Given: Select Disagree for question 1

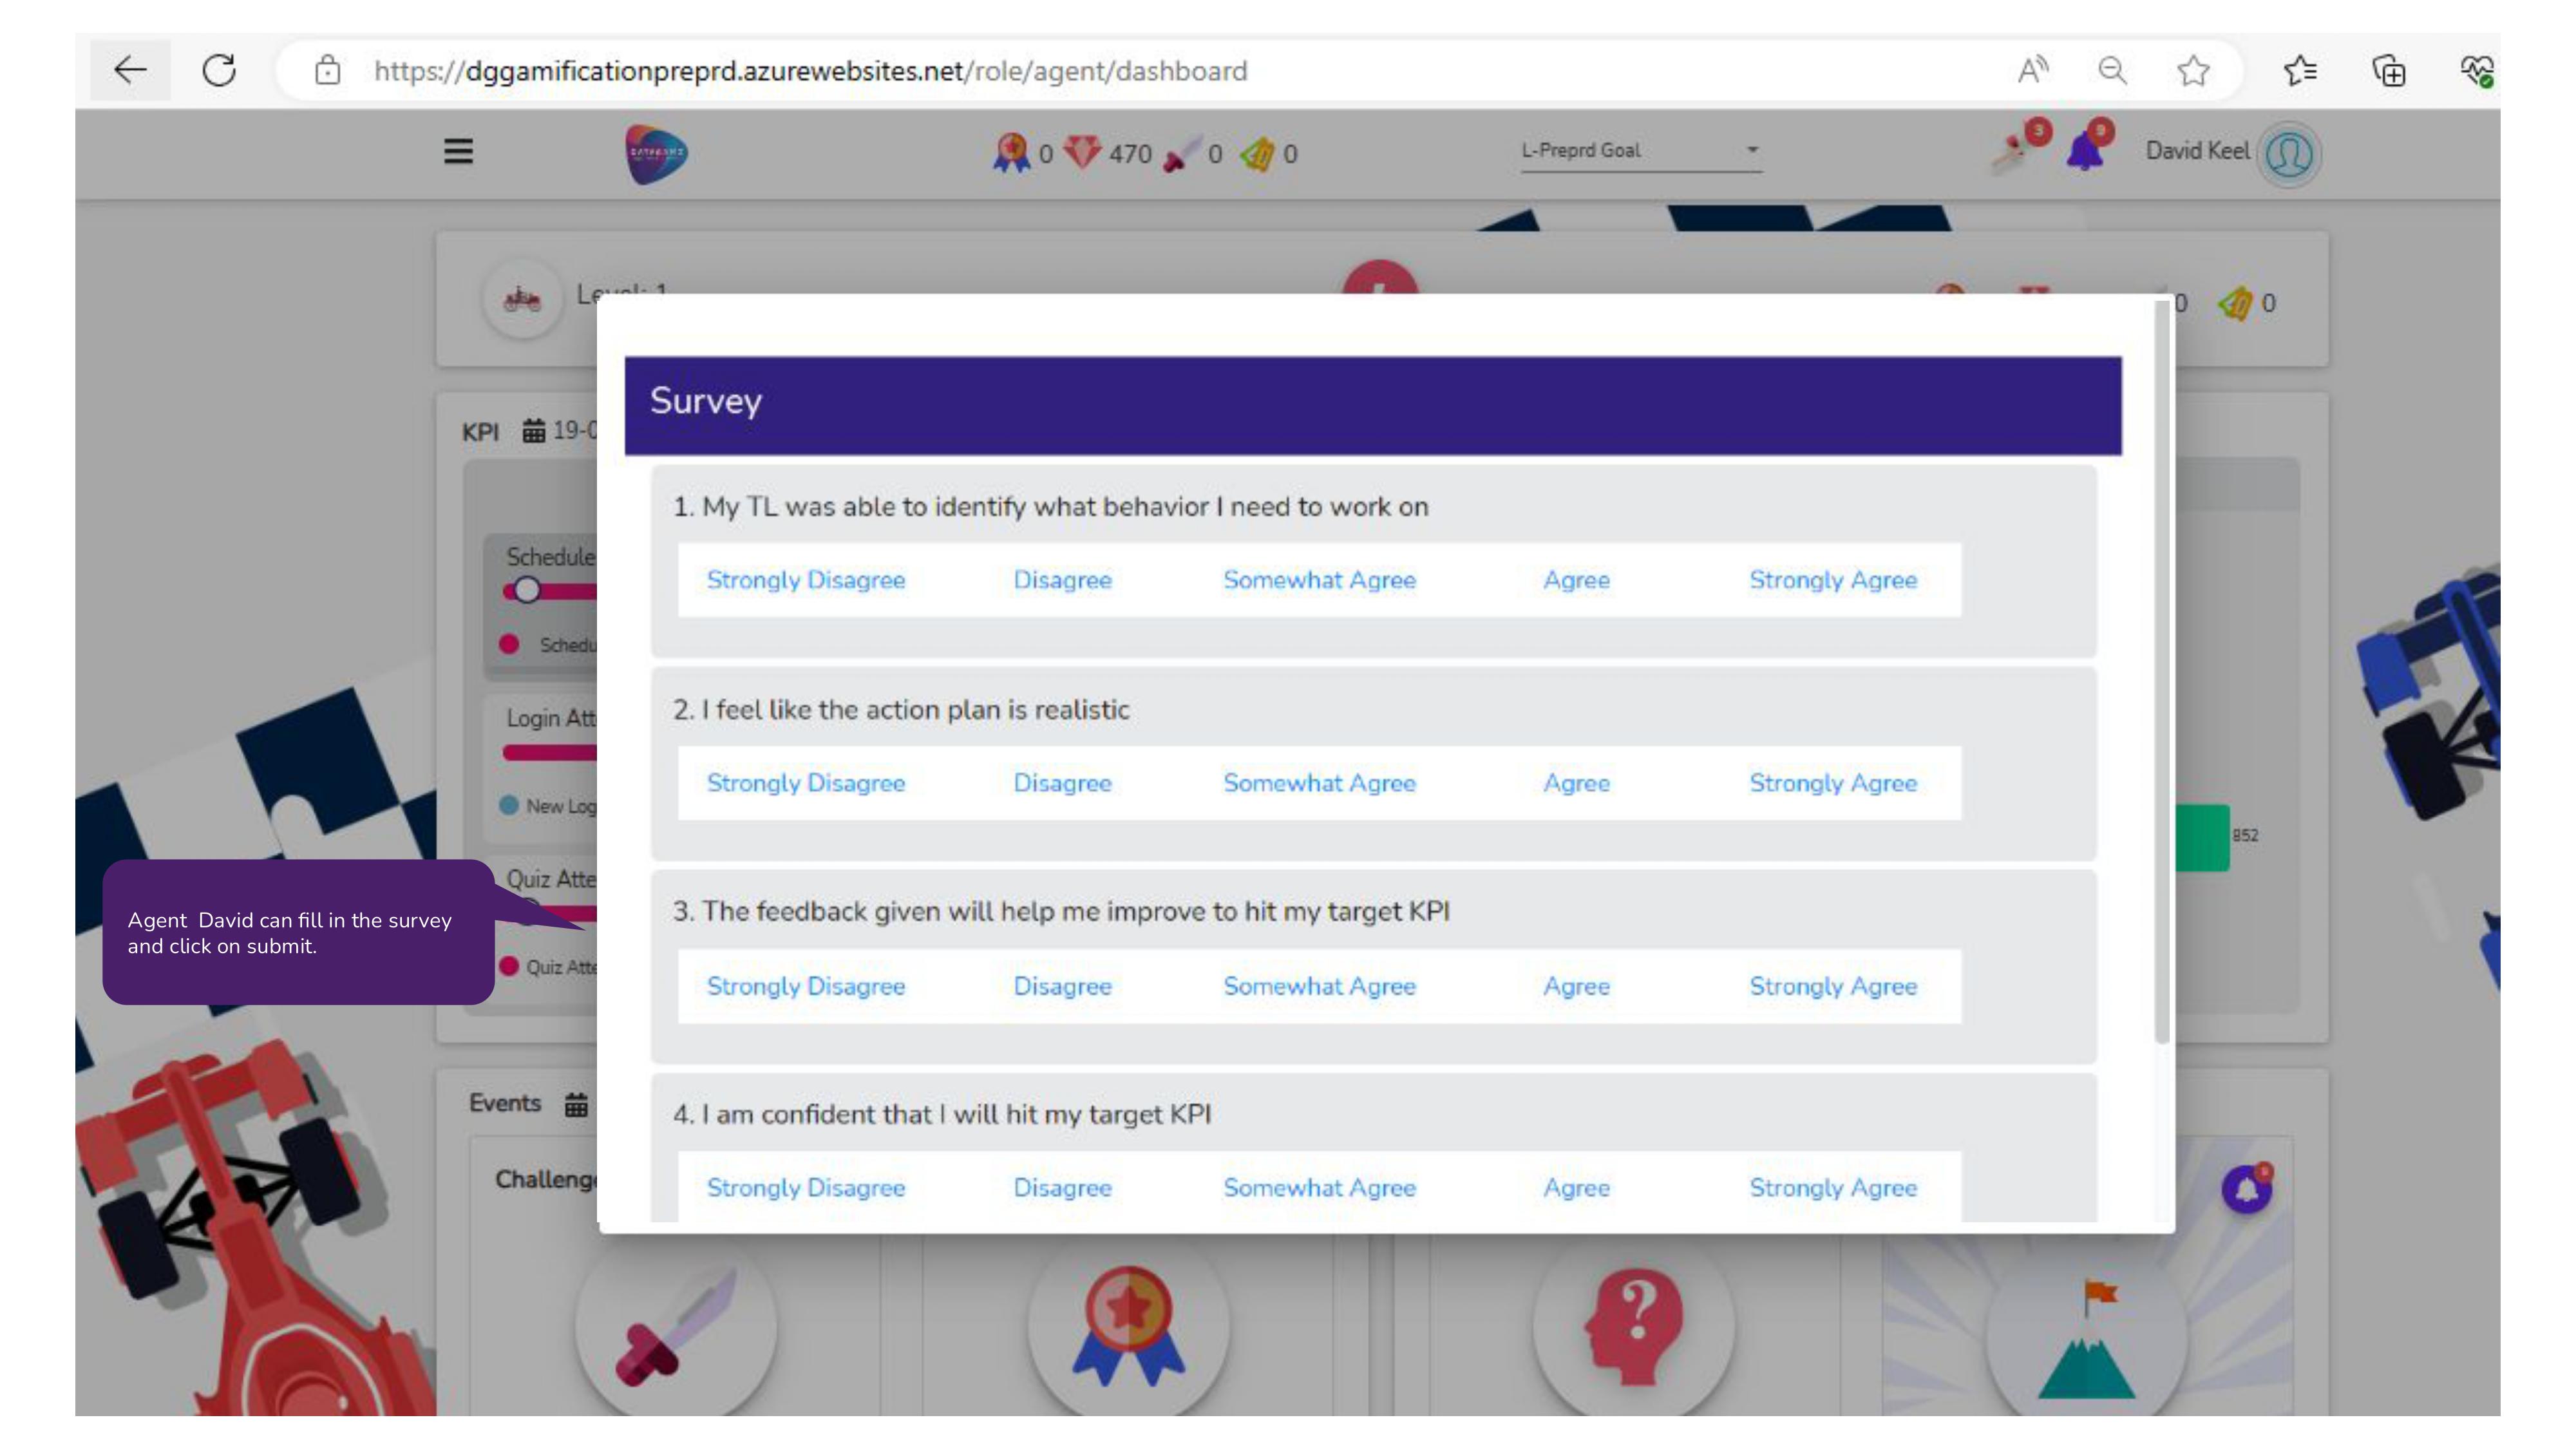Looking at the screenshot, I should (x=1062, y=580).
